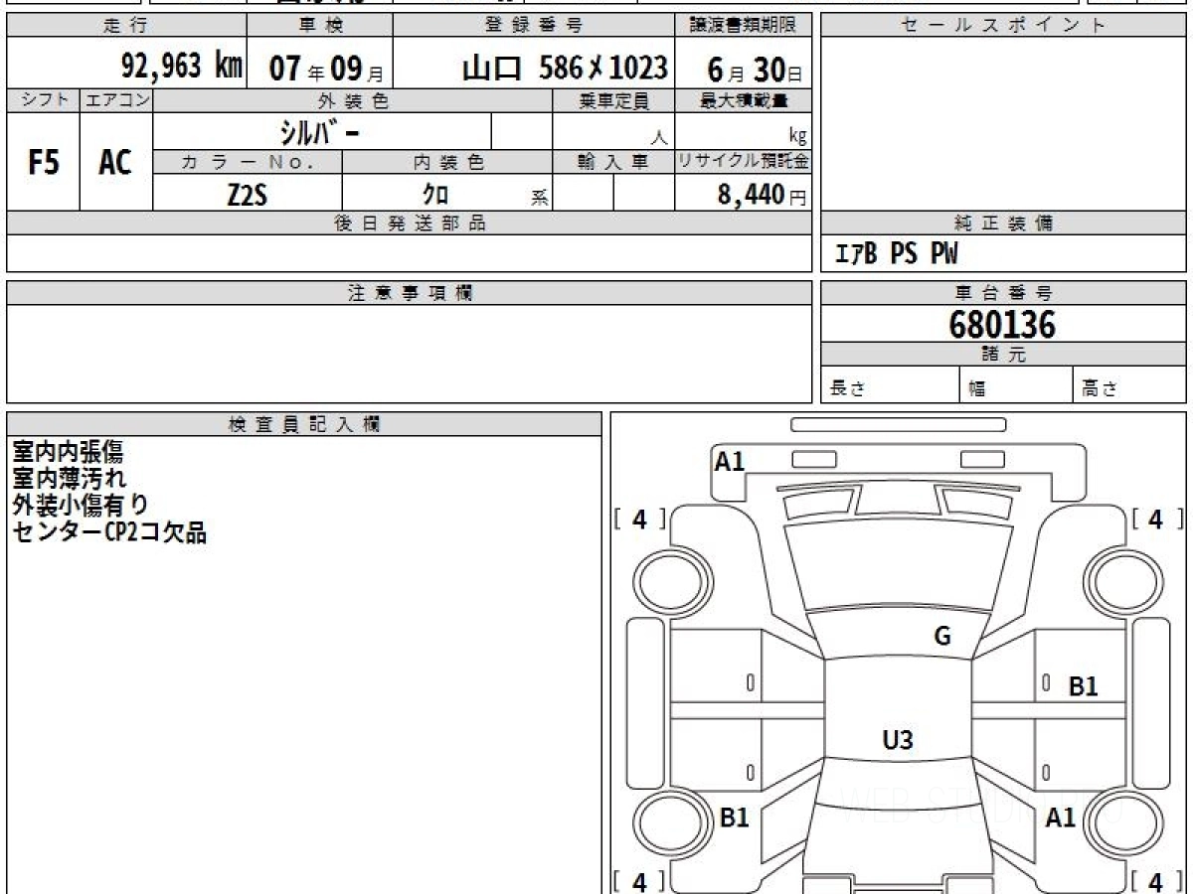Viewport: 1193px width, 894px height.
Task: Select the interior color クロ
Action: (x=435, y=194)
